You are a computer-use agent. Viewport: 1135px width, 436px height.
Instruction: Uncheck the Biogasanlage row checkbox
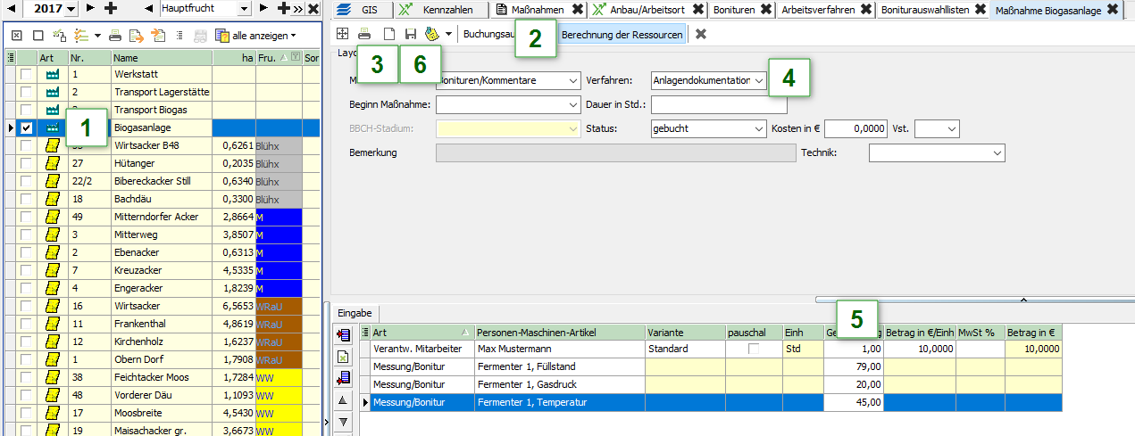tap(27, 128)
